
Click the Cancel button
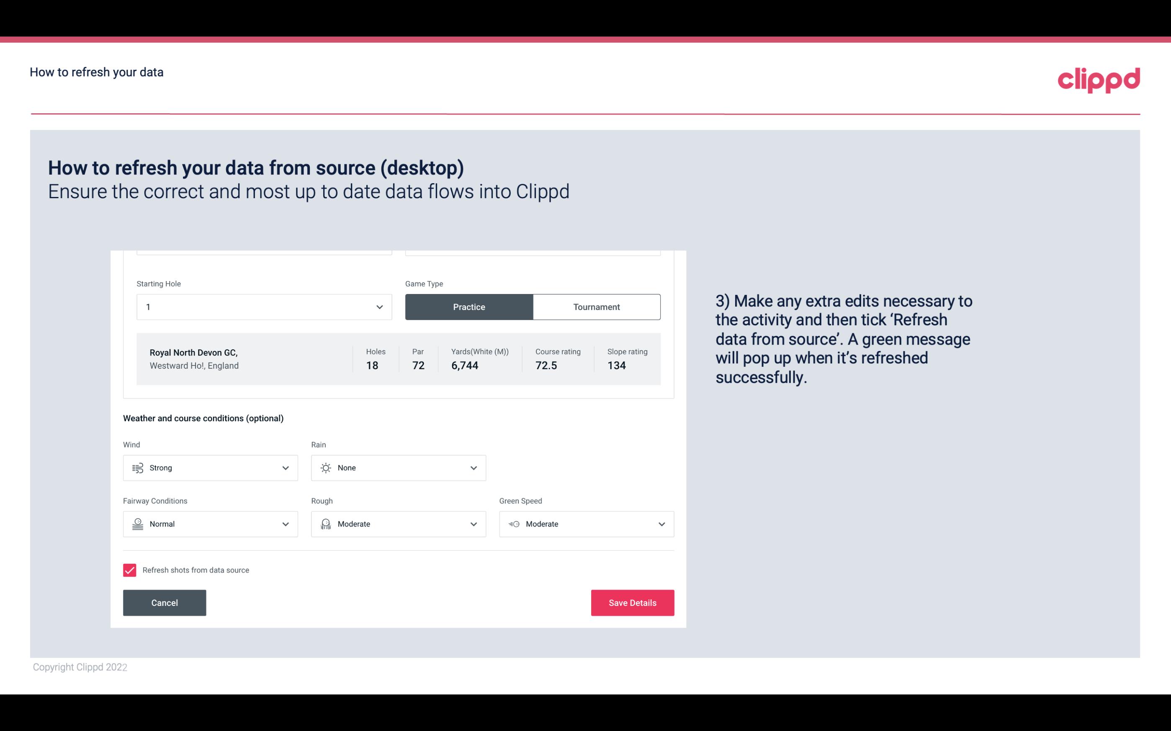[165, 603]
